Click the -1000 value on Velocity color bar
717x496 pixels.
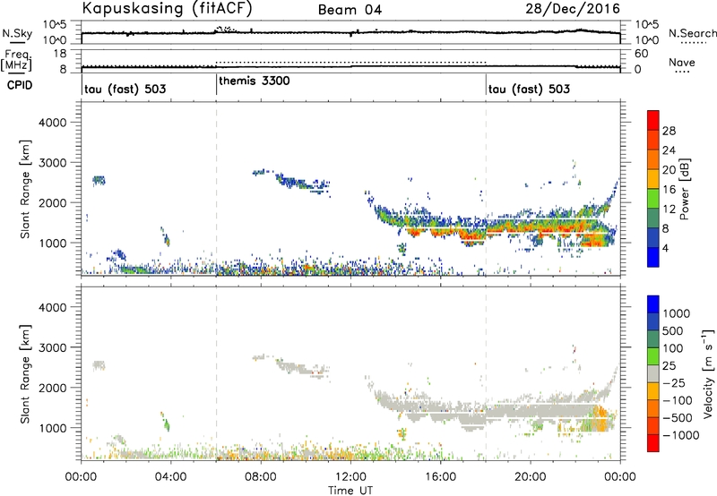click(x=680, y=435)
